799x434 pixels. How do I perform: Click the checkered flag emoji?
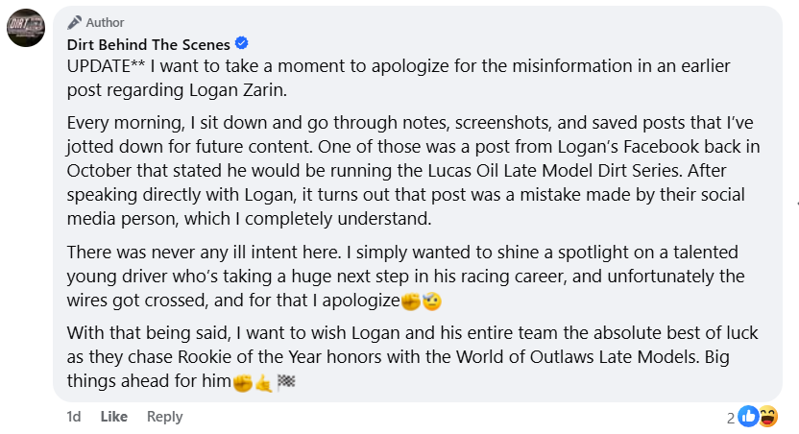coord(285,381)
